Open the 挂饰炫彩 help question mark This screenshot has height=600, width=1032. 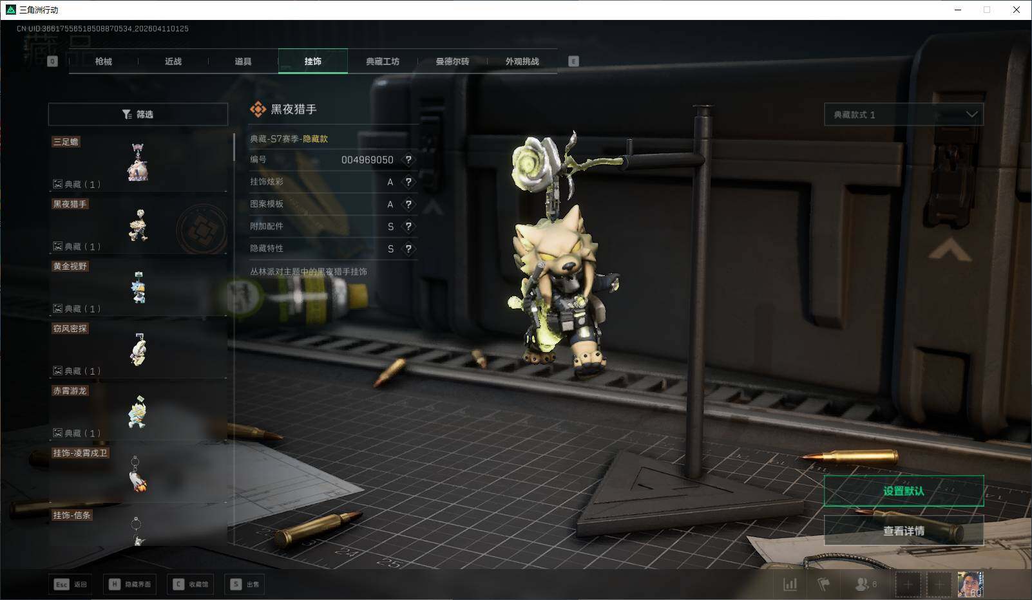(x=408, y=182)
